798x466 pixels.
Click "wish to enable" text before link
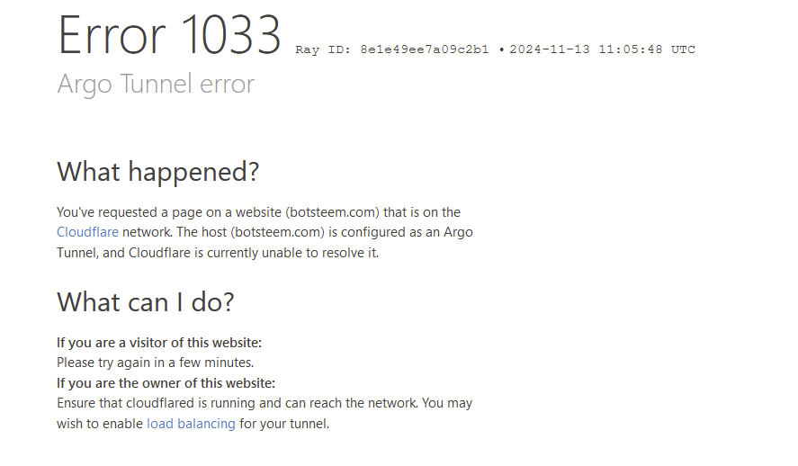[x=99, y=424]
